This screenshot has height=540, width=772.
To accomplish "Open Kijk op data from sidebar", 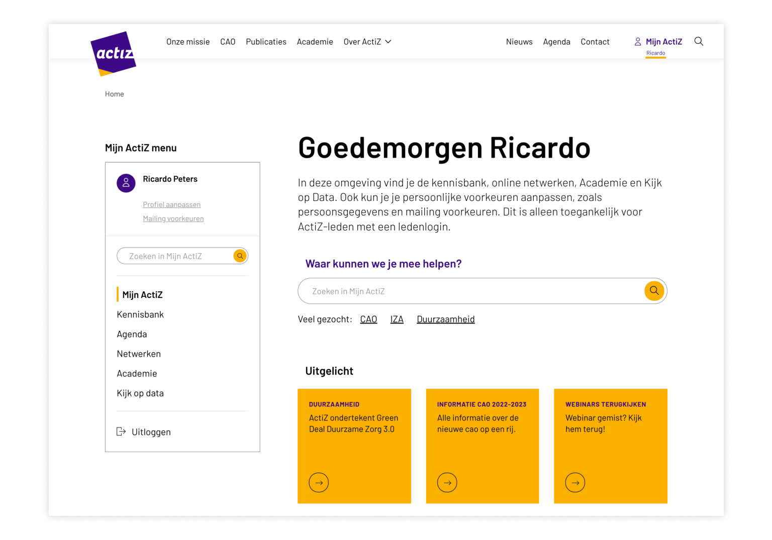I will click(x=140, y=393).
